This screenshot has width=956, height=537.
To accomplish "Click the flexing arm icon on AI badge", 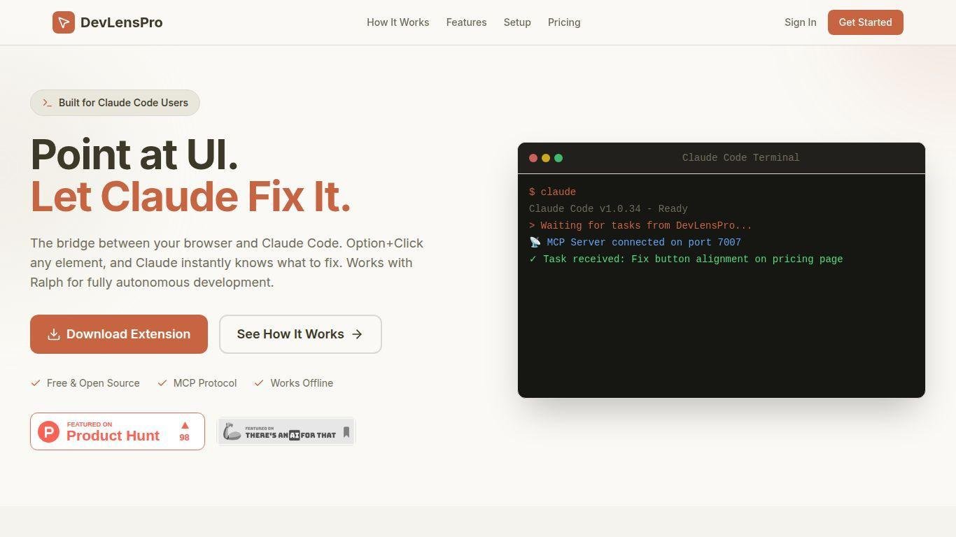I will click(232, 432).
